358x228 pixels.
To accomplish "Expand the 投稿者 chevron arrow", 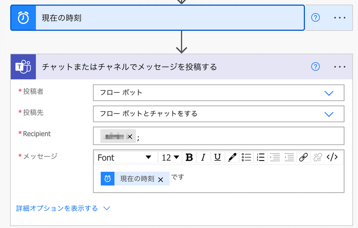I will click(329, 93).
